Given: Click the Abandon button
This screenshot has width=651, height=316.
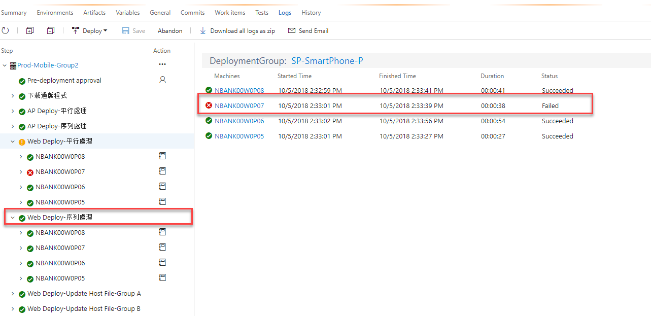Looking at the screenshot, I should click(169, 30).
